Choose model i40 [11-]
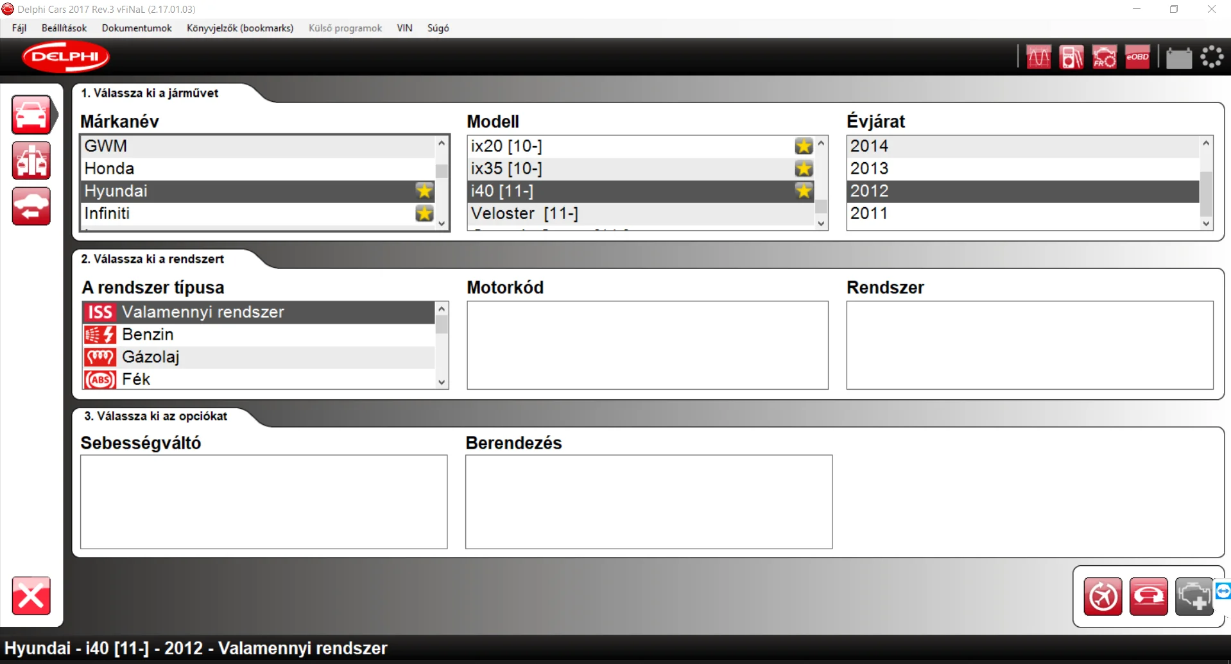This screenshot has height=664, width=1231. tap(641, 191)
